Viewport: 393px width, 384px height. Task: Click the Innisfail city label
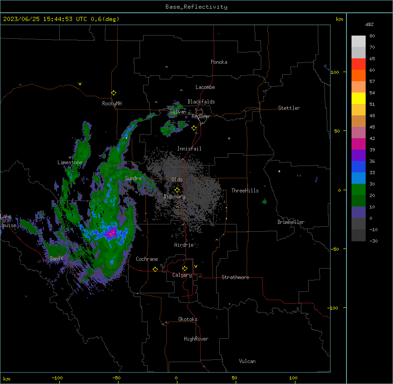pyautogui.click(x=189, y=149)
